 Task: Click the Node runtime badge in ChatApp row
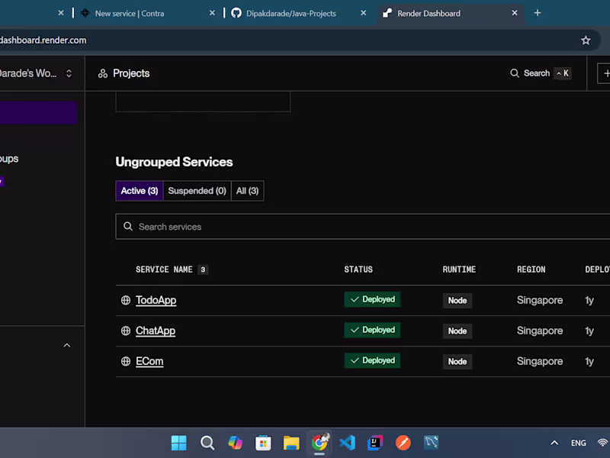[x=457, y=331]
